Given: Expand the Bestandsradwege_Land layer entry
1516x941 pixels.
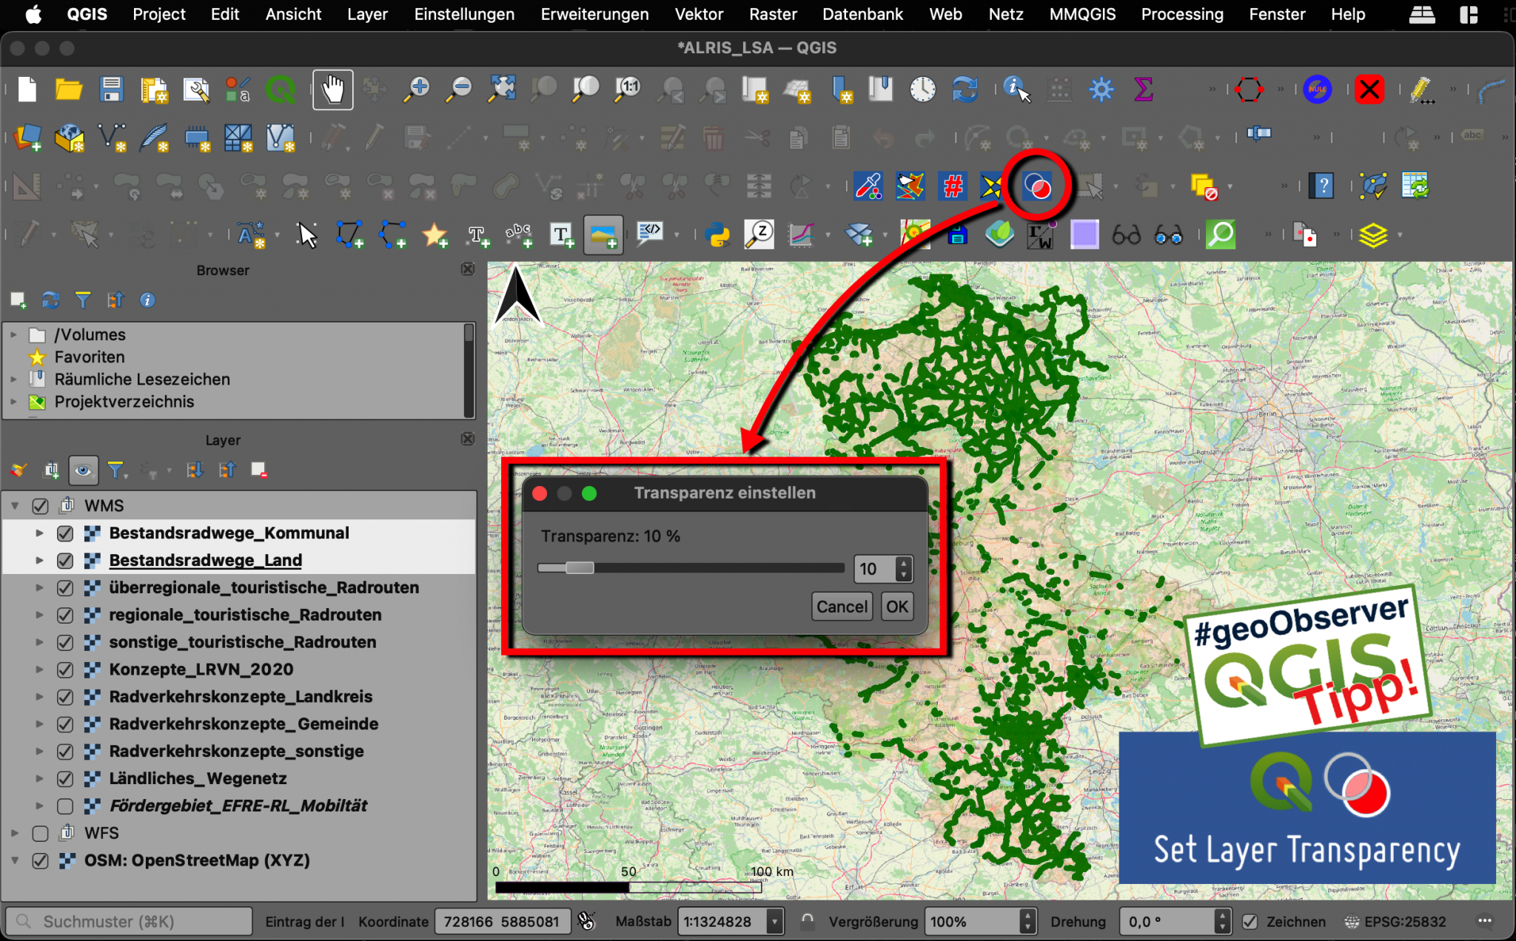Looking at the screenshot, I should 39,560.
